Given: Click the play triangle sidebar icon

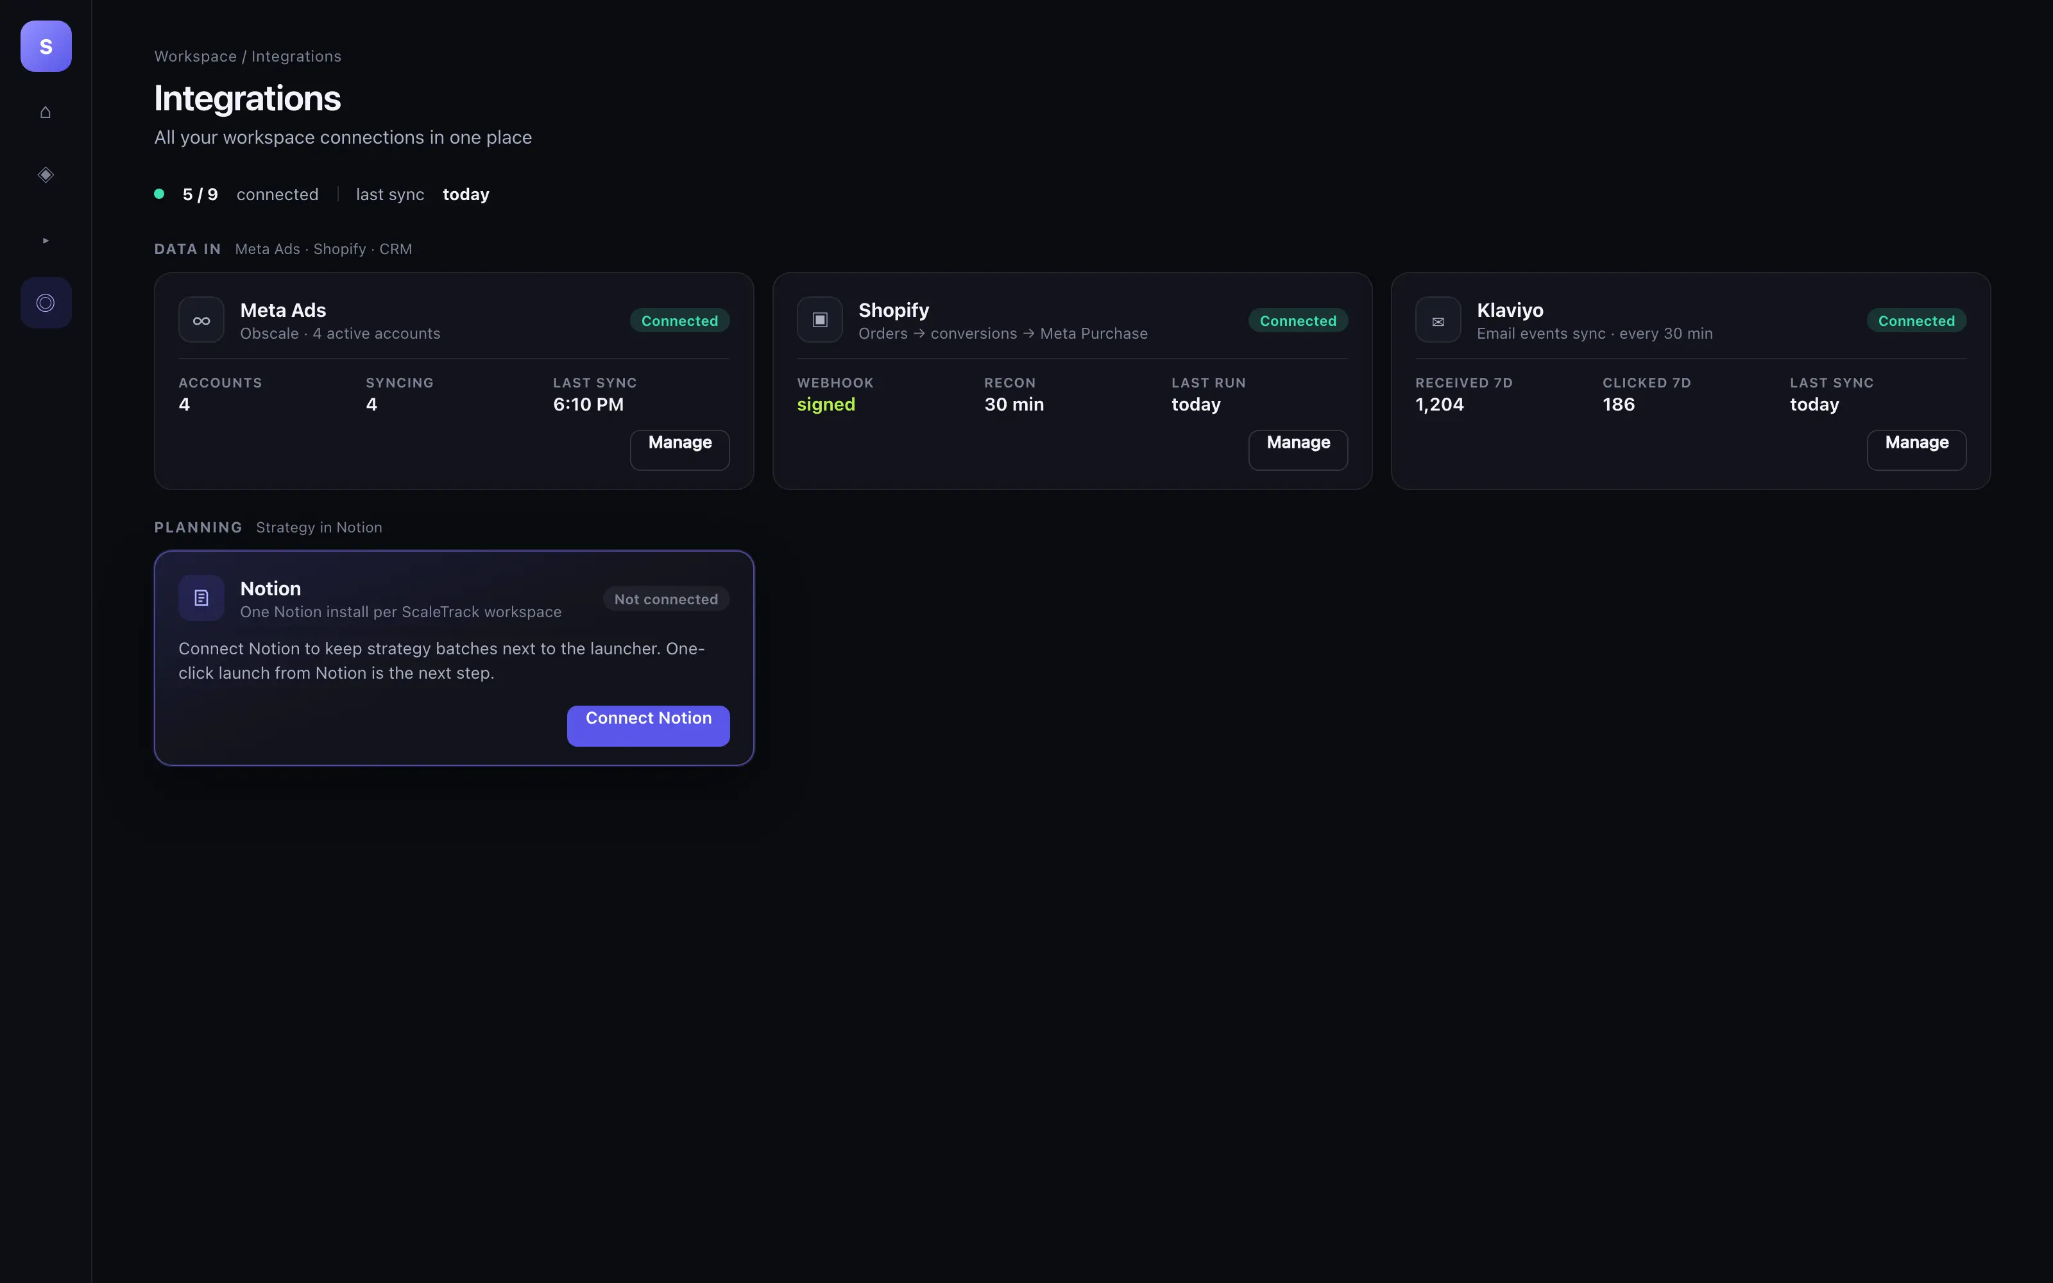Looking at the screenshot, I should [46, 240].
